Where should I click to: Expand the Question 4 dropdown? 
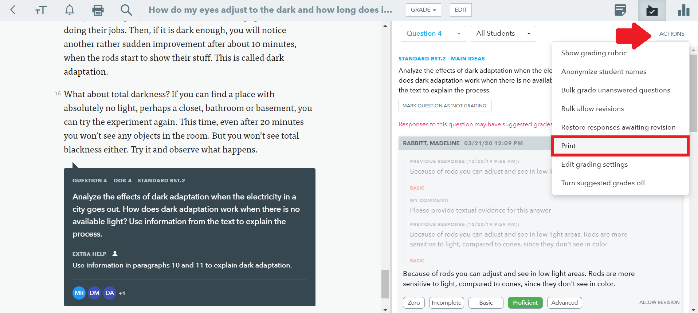click(433, 34)
